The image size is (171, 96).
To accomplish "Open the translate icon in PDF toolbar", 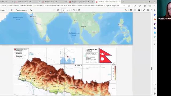I will pos(31,10).
